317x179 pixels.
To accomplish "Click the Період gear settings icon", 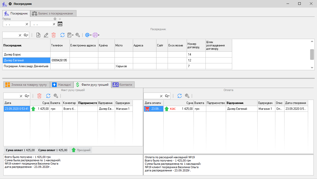I will (x=55, y=19).
